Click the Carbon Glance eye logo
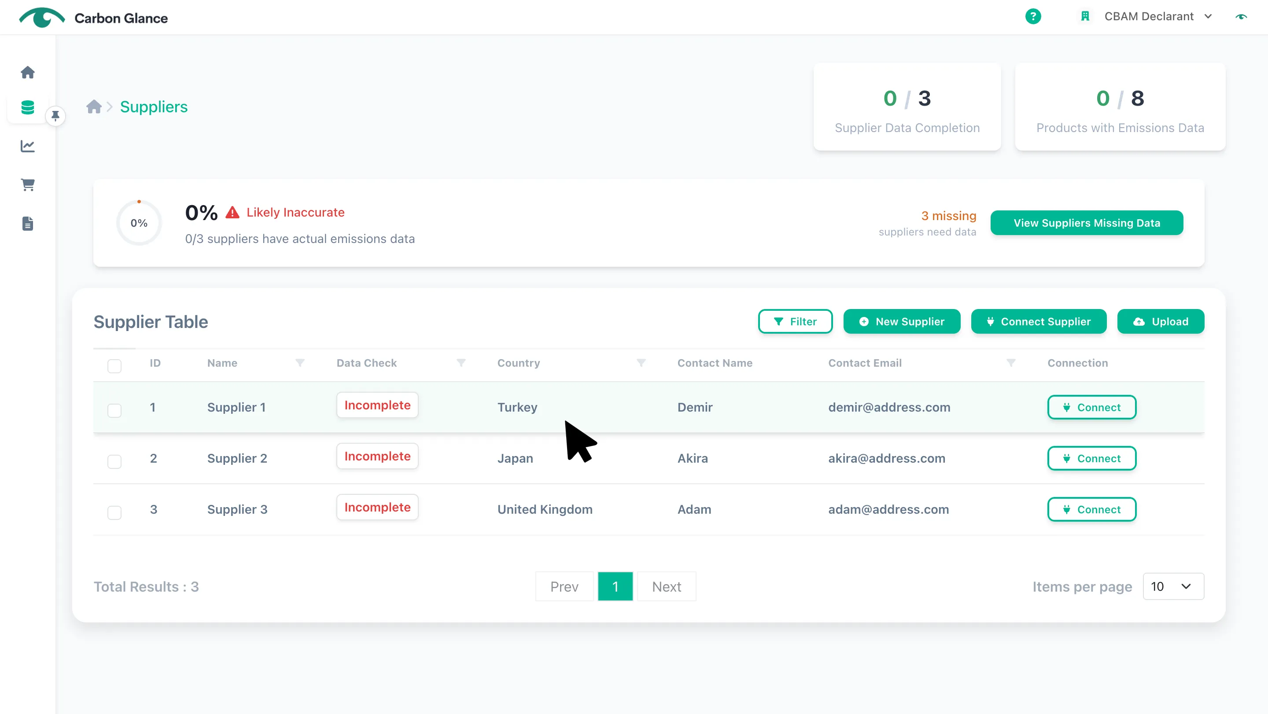Image resolution: width=1268 pixels, height=714 pixels. (42, 18)
